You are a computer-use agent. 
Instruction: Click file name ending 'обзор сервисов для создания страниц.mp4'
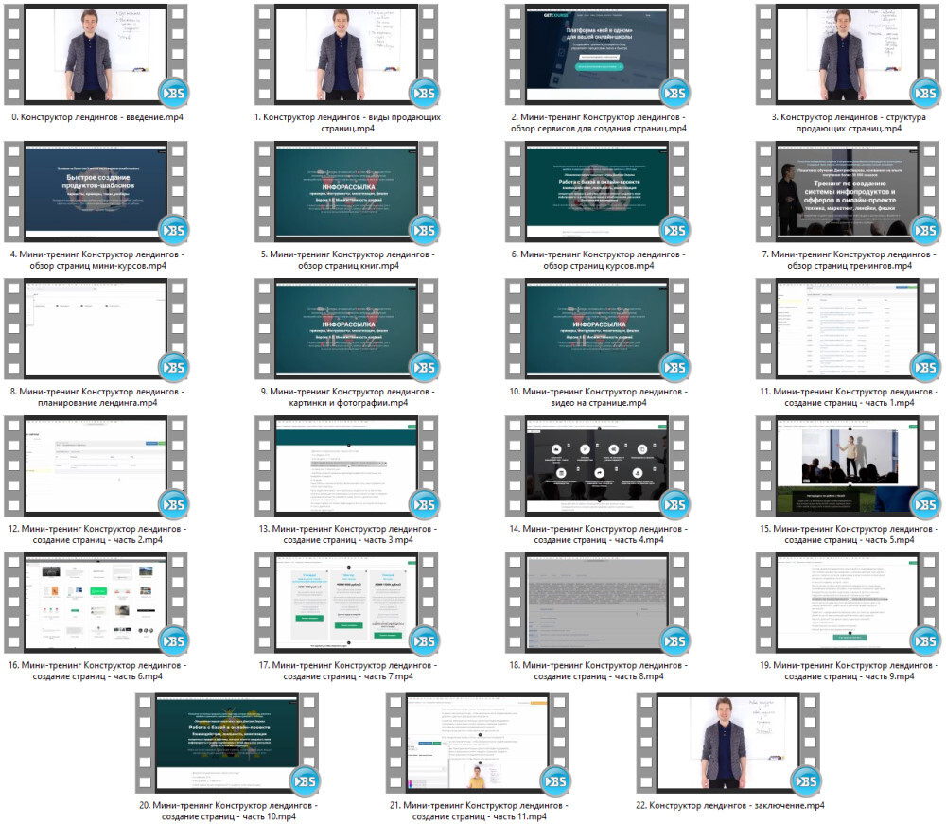(598, 122)
